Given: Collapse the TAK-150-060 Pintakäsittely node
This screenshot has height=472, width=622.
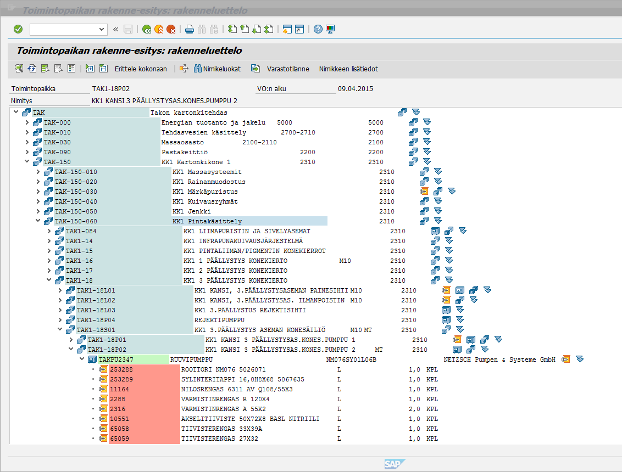Looking at the screenshot, I should click(38, 221).
